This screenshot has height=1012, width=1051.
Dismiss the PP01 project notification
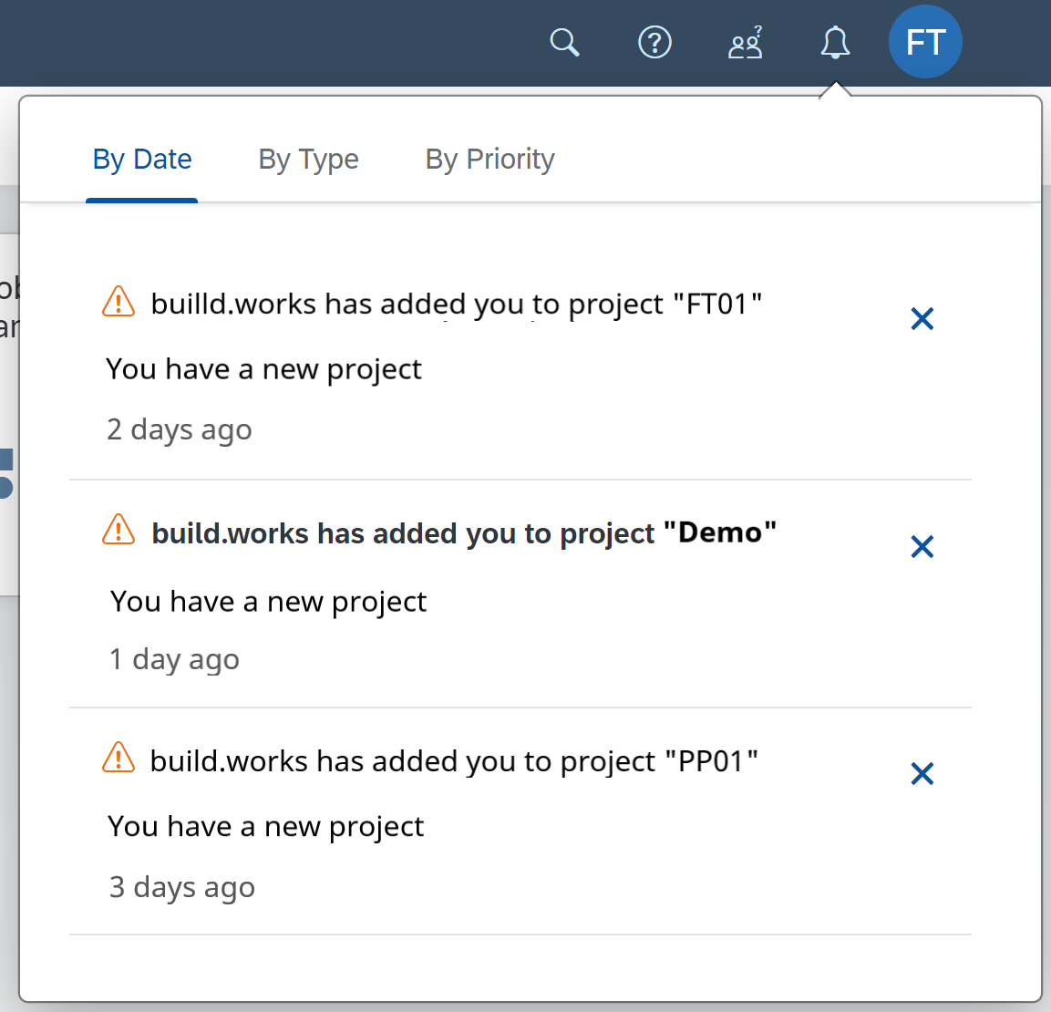(922, 773)
